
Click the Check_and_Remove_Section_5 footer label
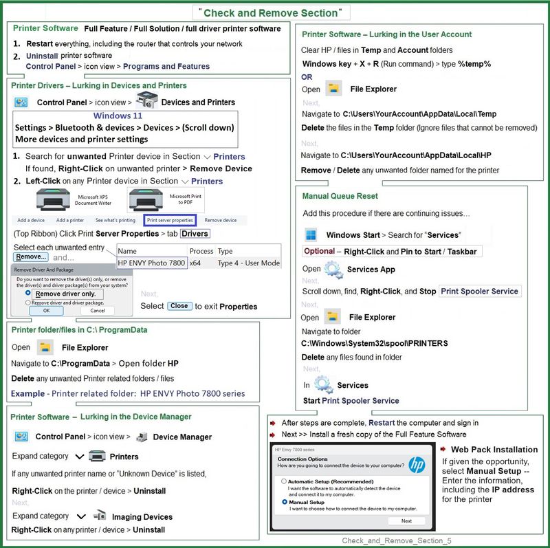click(x=397, y=540)
